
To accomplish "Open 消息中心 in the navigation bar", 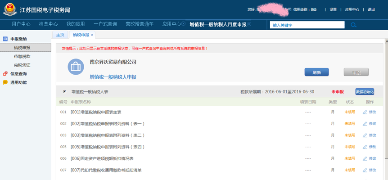I will [x=48, y=24].
